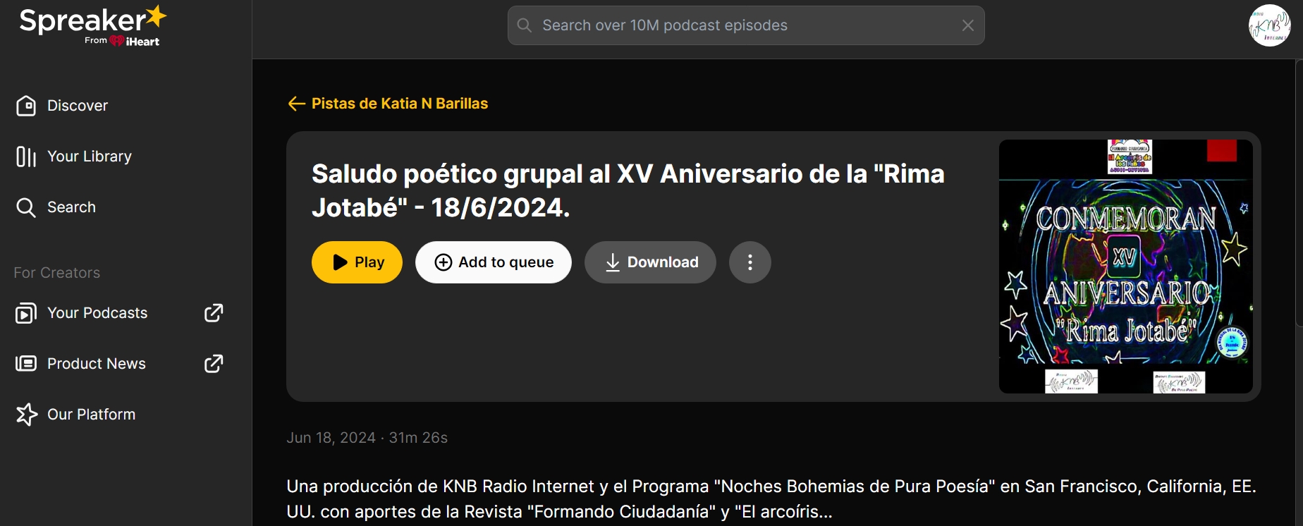This screenshot has width=1303, height=526.
Task: Open the Spreaker home logo
Action: (92, 26)
